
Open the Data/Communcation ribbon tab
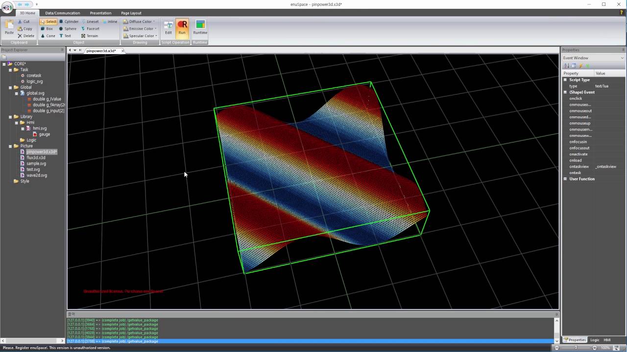[62, 13]
